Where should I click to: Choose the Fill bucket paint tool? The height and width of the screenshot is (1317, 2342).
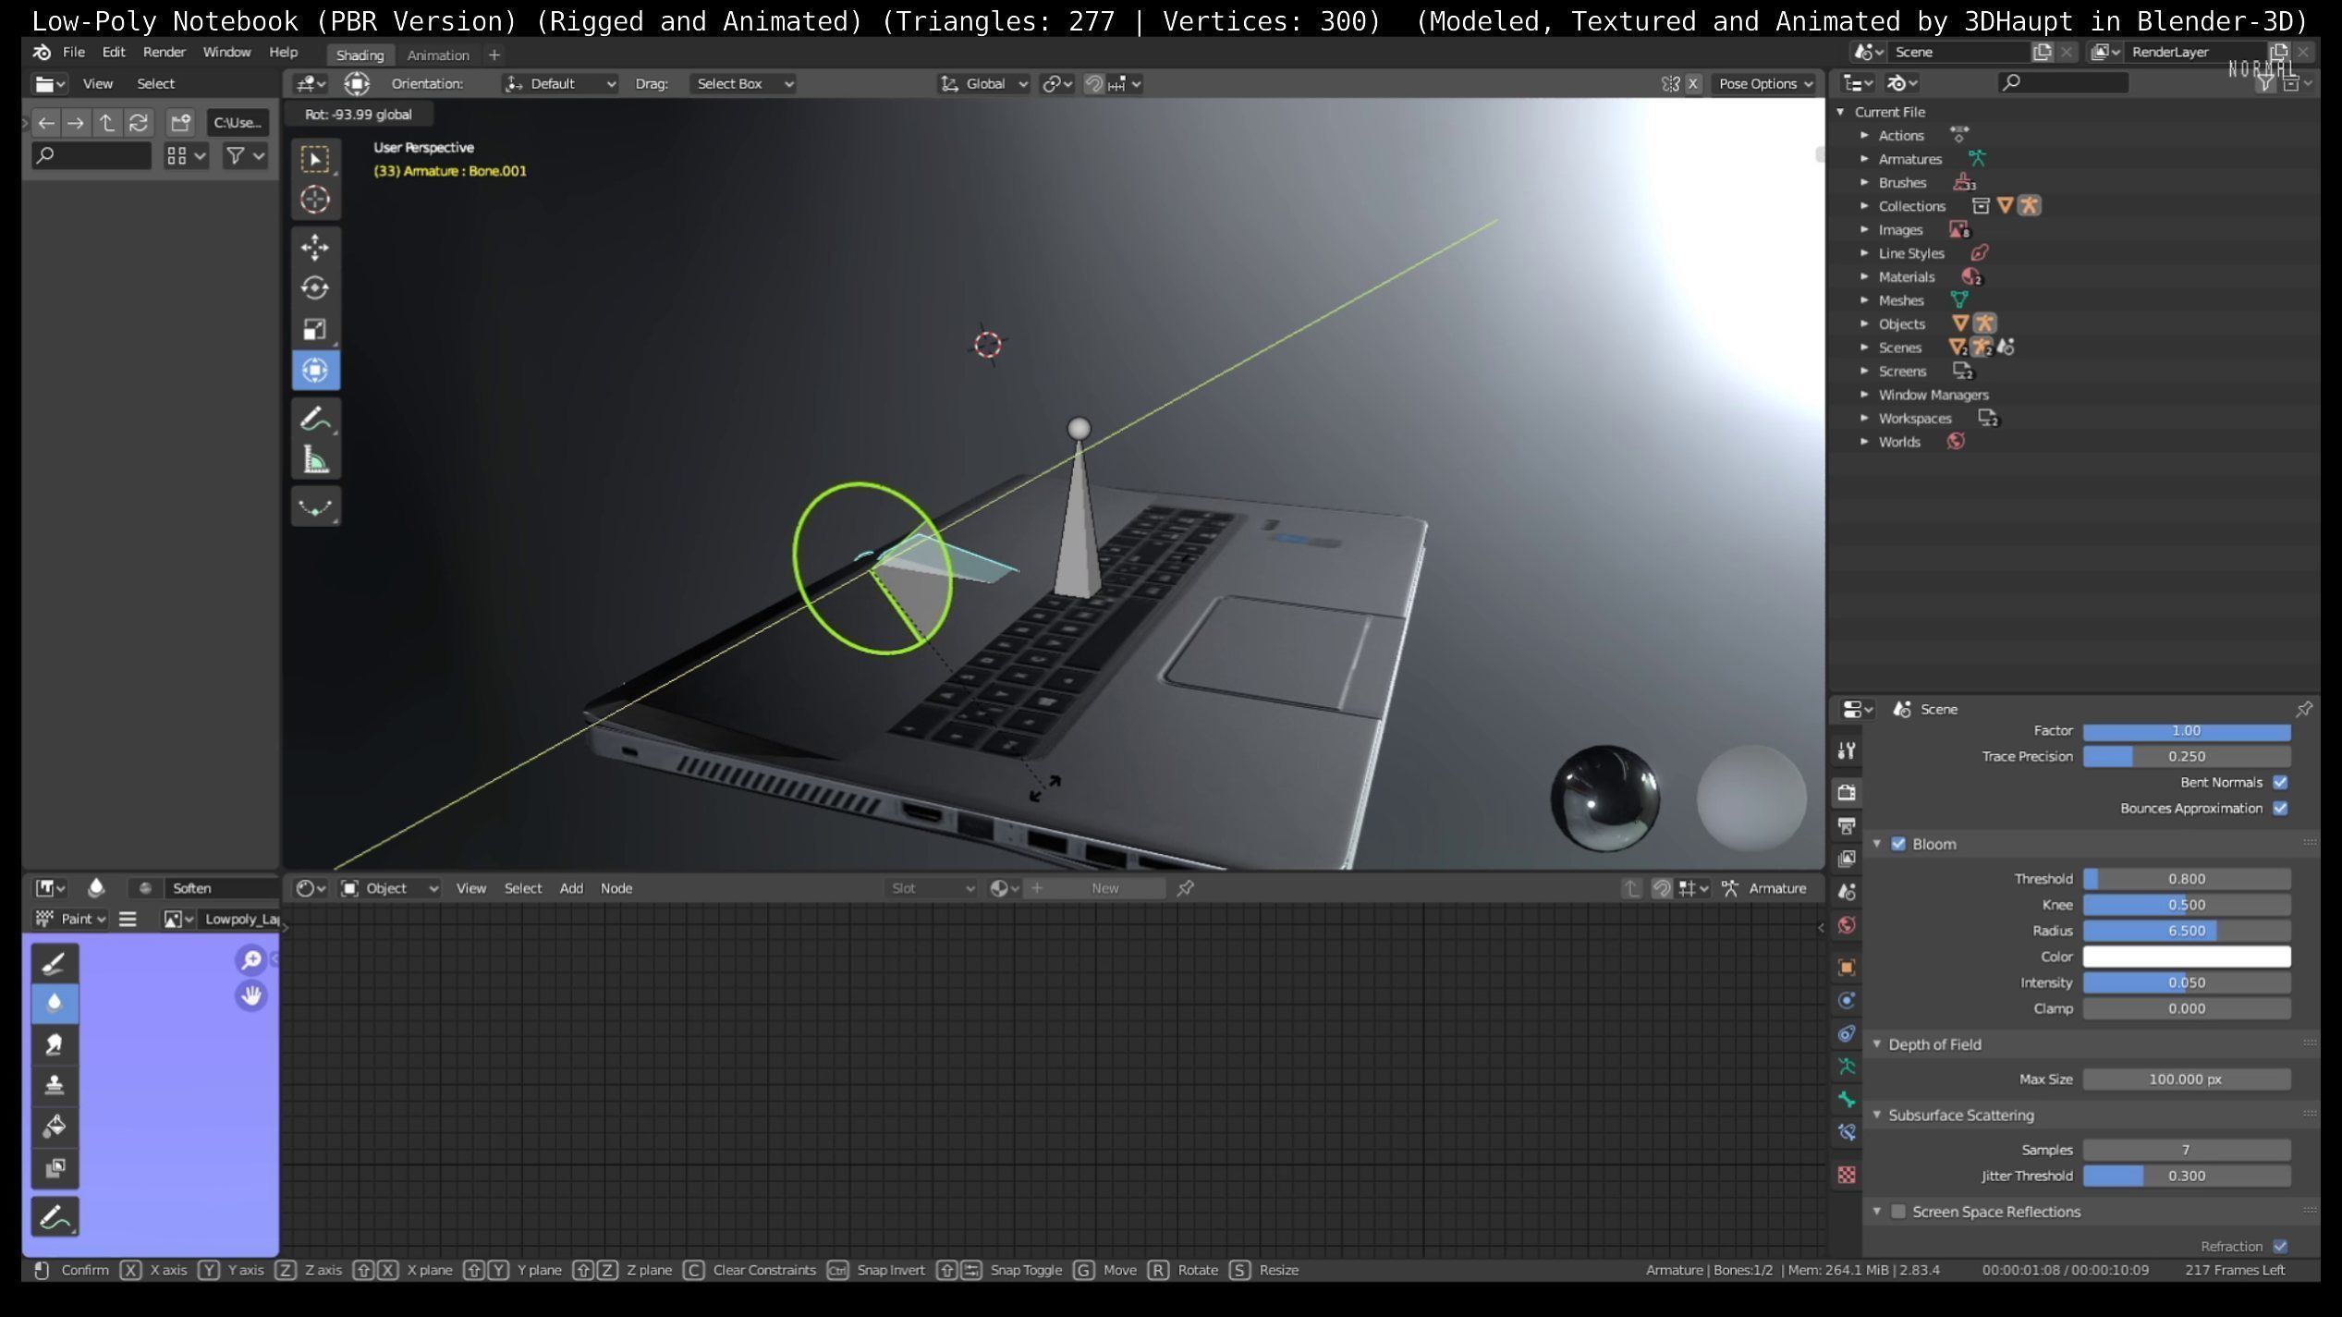click(55, 1126)
